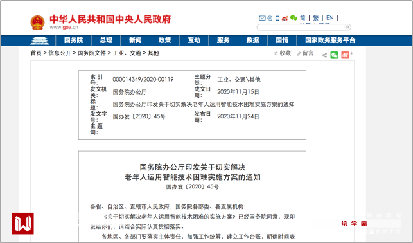This screenshot has height=243, width=413.
Task: Go to 国务院文件 in breadcrumb
Action: click(x=92, y=53)
